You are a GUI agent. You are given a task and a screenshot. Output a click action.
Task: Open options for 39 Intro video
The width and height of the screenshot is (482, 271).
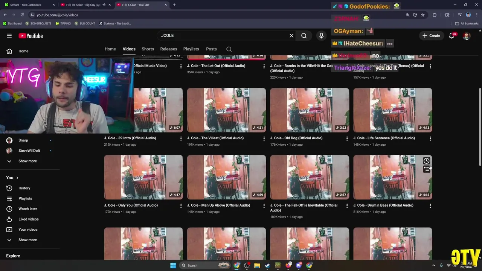pos(181,139)
